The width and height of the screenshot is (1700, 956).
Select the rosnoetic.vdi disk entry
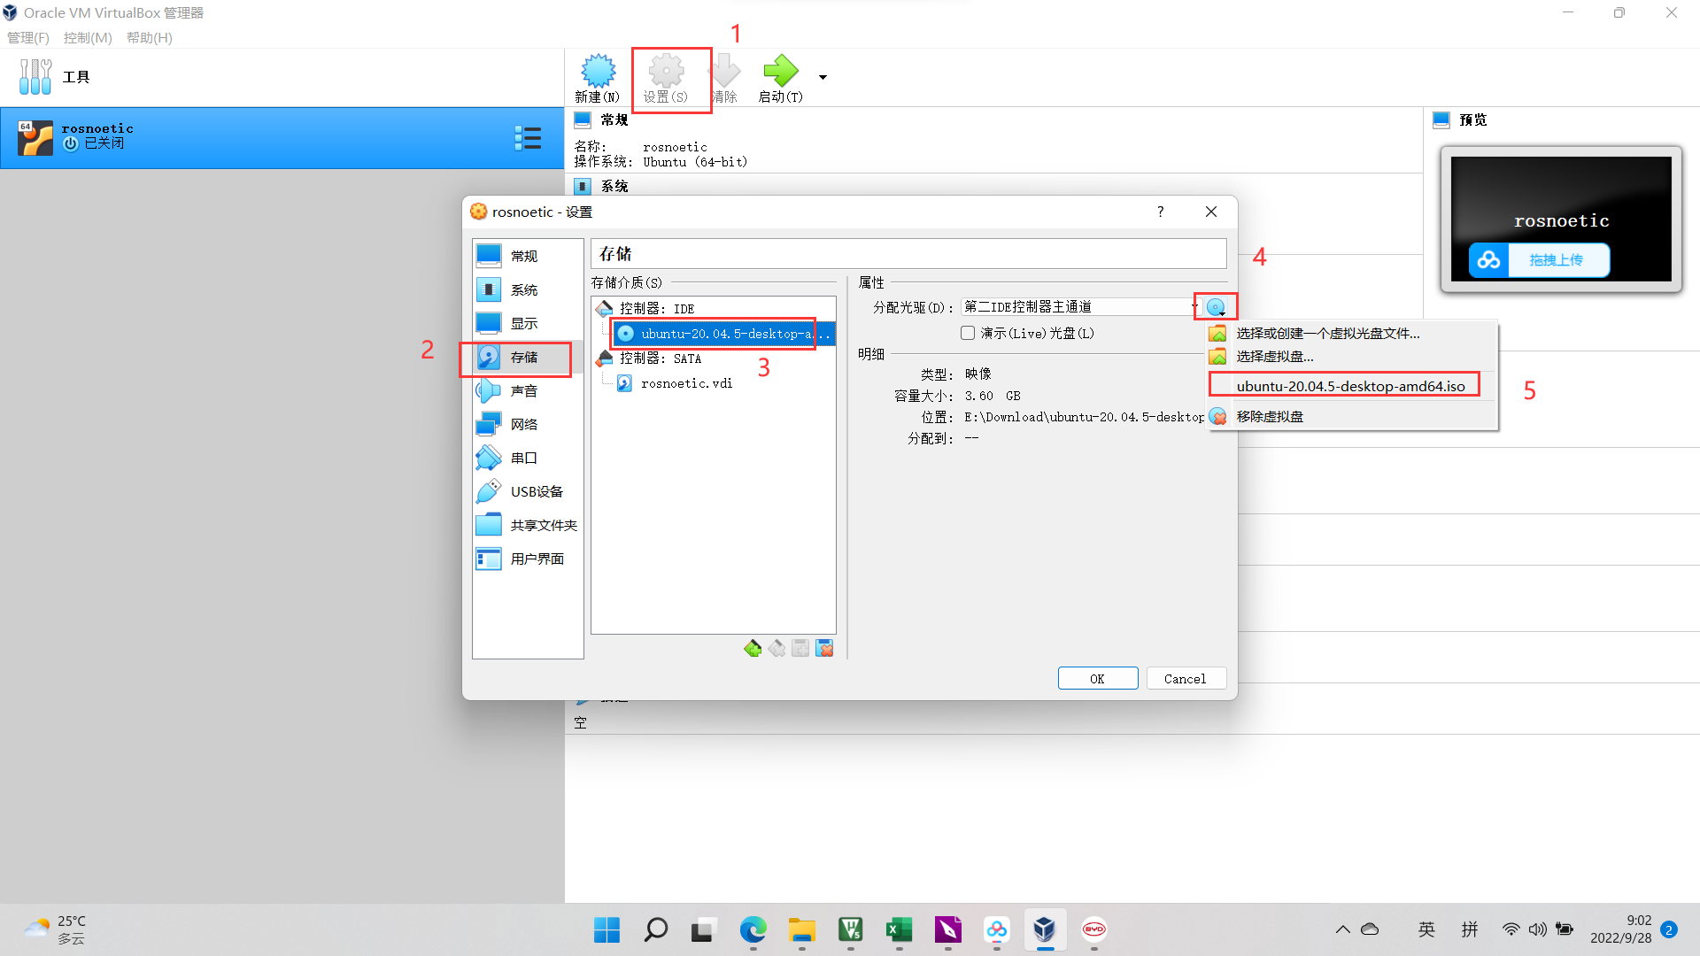pos(676,383)
